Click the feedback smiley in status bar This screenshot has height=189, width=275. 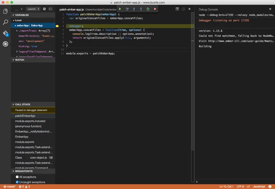(270, 187)
